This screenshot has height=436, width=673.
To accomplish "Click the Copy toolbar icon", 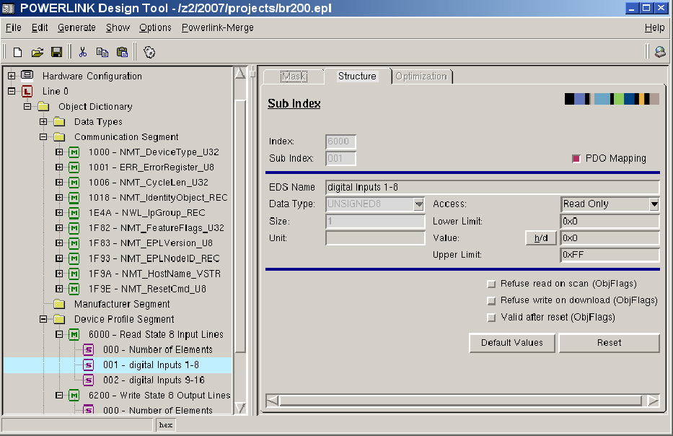I will click(102, 53).
